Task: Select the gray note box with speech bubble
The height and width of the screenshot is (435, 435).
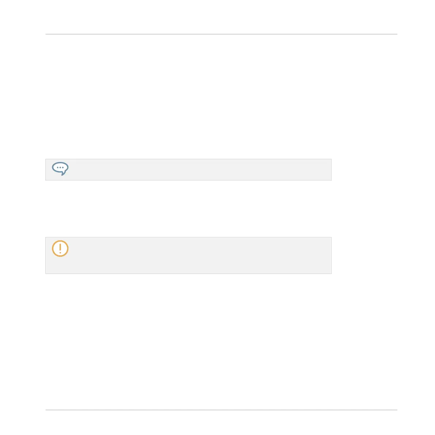Action: click(188, 169)
